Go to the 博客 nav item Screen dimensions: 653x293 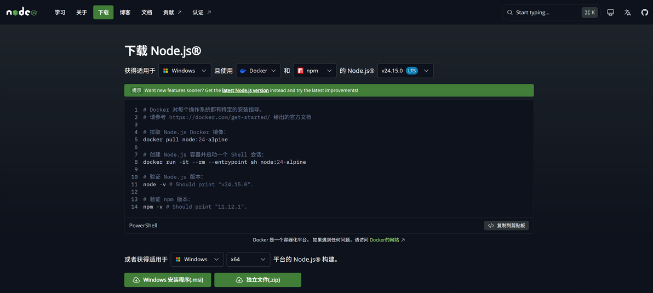point(125,13)
